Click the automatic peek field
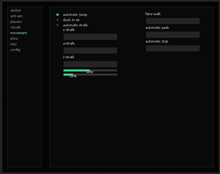 tap(173, 35)
